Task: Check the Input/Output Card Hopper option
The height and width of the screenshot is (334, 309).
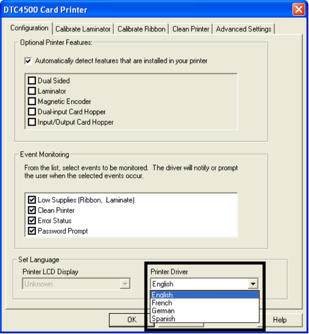Action: point(32,122)
